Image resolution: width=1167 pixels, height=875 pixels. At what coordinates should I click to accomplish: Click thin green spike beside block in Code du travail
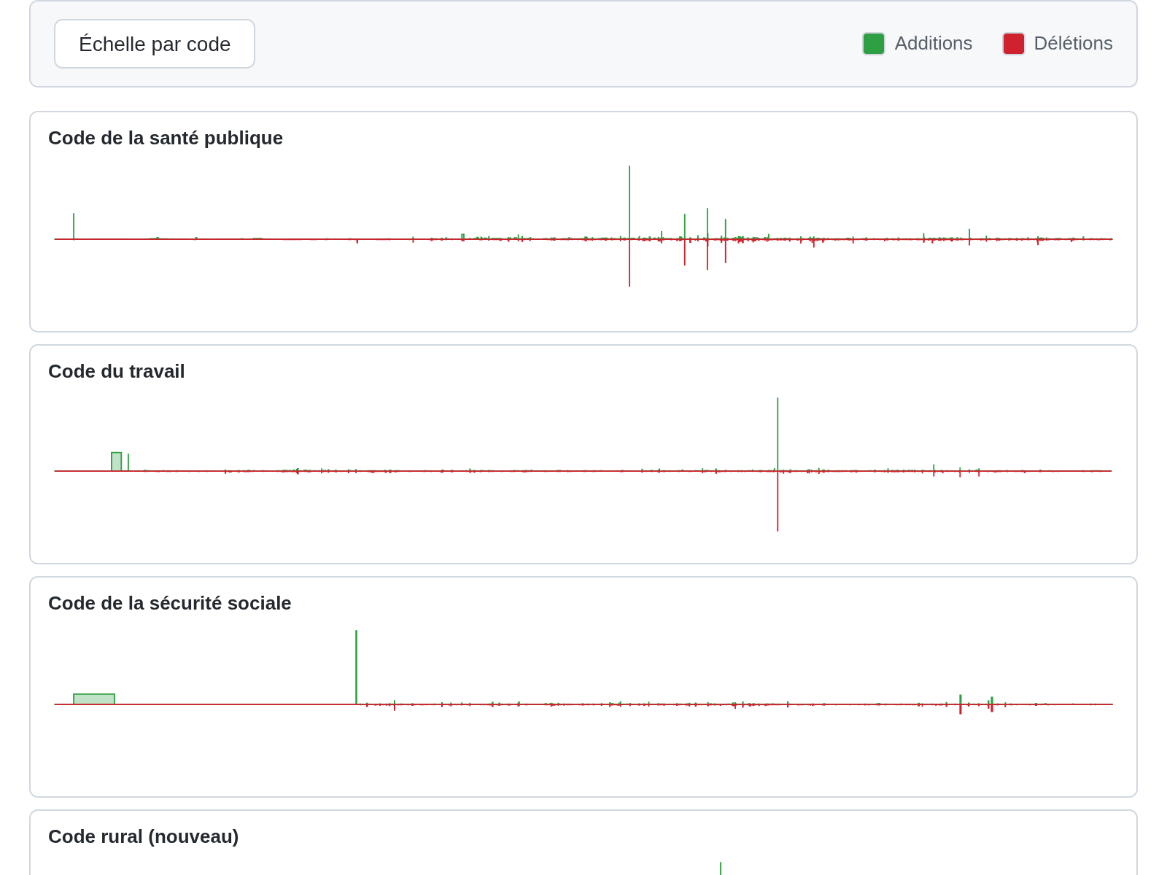click(128, 462)
